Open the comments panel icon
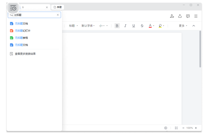The image size is (208, 137). pos(188,16)
